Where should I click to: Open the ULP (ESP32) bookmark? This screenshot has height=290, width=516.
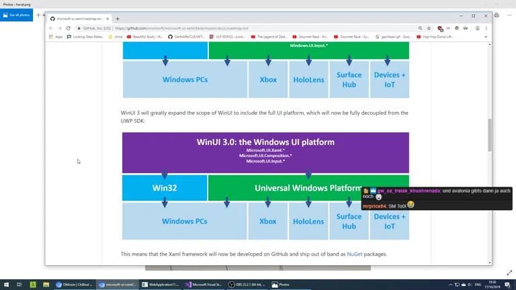coord(228,37)
